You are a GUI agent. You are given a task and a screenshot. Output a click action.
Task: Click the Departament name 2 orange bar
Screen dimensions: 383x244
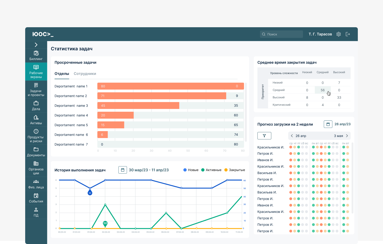[162, 96]
